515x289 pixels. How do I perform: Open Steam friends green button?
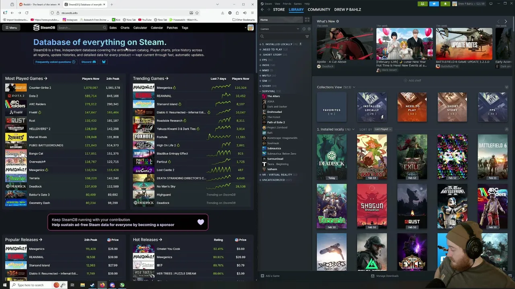point(422,4)
